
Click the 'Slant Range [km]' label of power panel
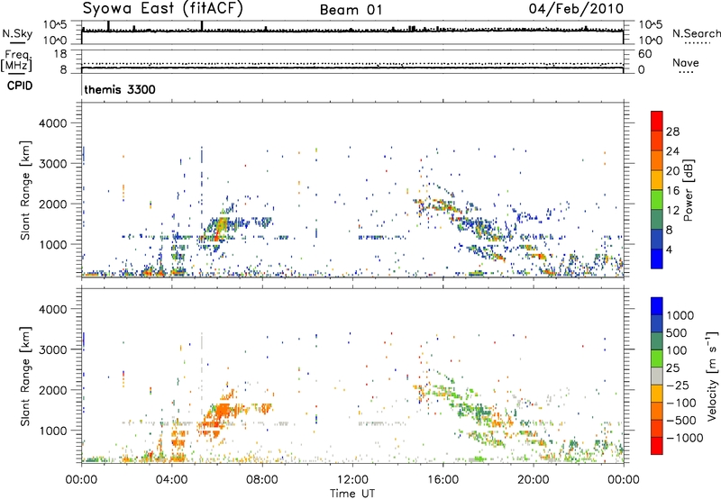click(25, 190)
